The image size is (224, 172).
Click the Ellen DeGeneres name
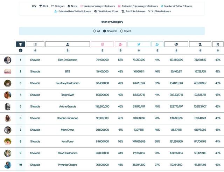(68, 60)
